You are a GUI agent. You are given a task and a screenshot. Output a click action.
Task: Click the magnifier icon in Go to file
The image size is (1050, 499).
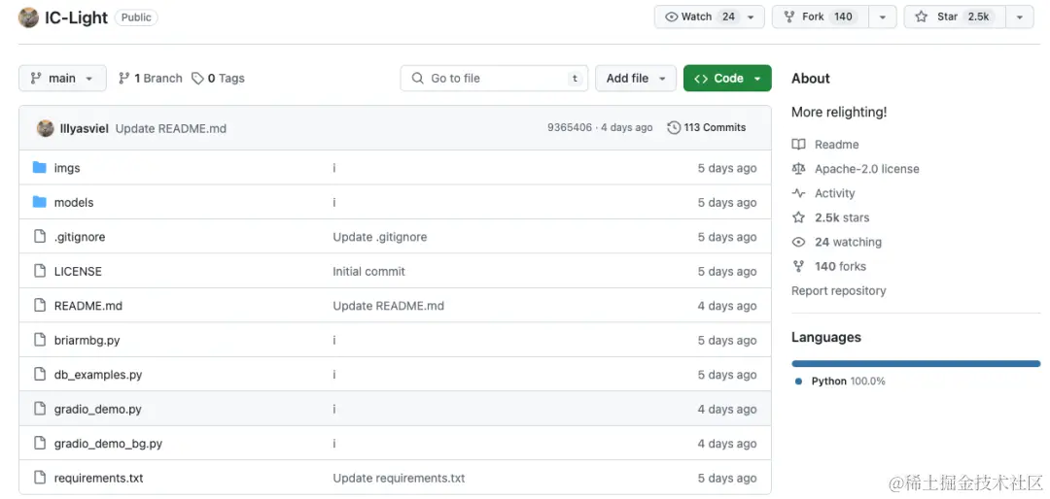pos(418,79)
